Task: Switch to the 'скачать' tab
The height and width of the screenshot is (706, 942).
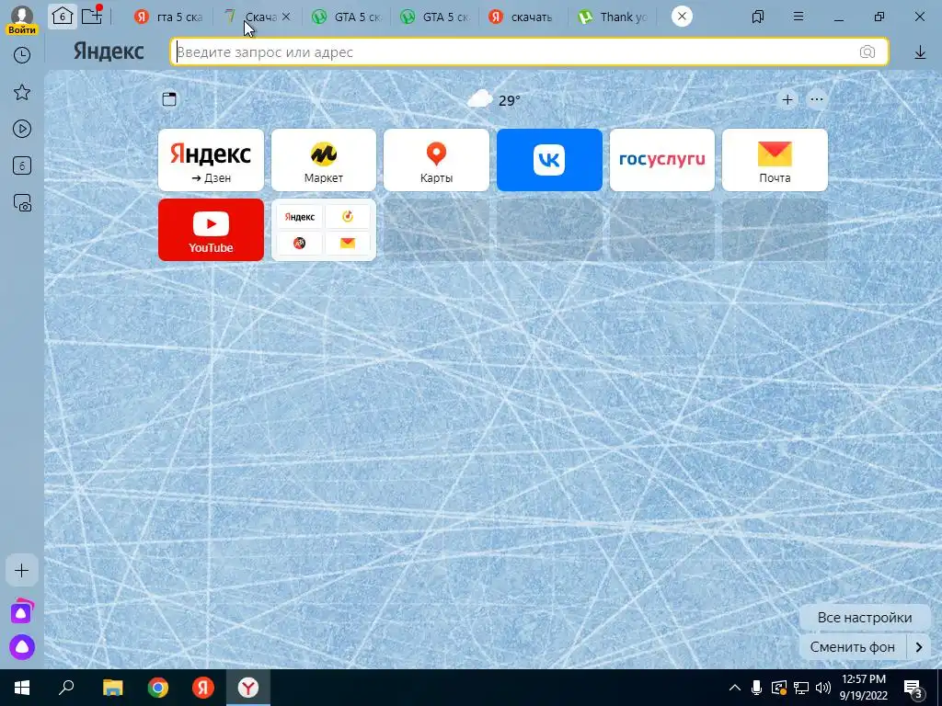Action: click(522, 17)
